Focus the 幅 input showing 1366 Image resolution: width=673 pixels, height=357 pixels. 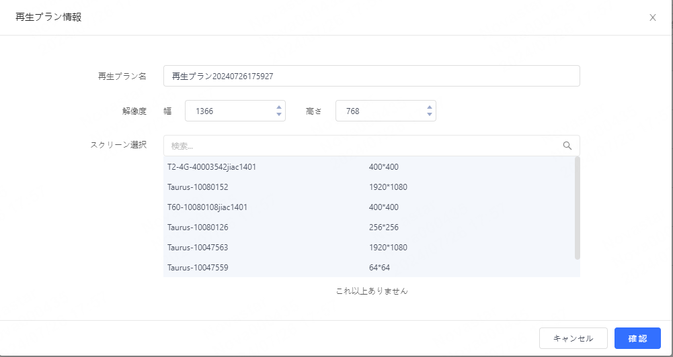coord(229,111)
